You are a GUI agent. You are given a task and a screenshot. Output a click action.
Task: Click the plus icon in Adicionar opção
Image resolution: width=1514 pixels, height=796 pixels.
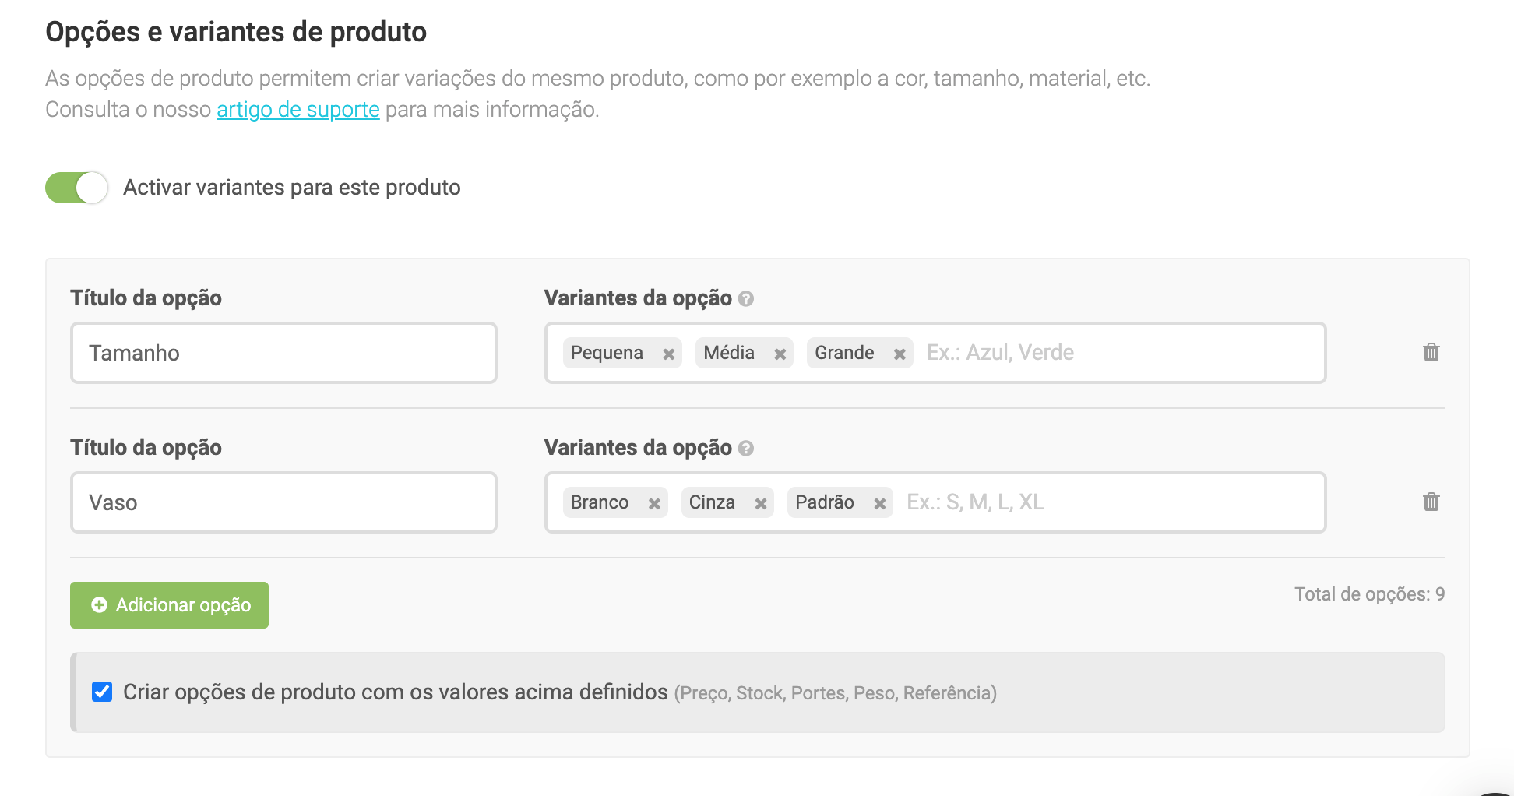coord(99,605)
